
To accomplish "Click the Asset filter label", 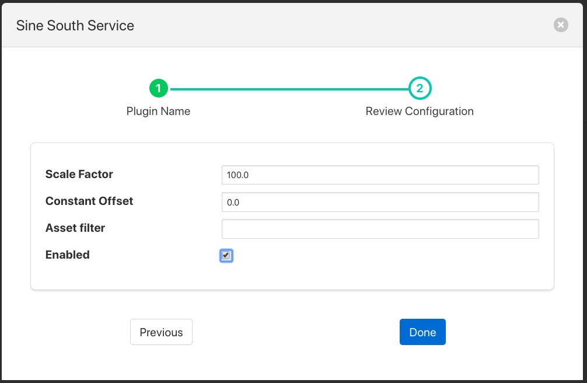I will [75, 228].
